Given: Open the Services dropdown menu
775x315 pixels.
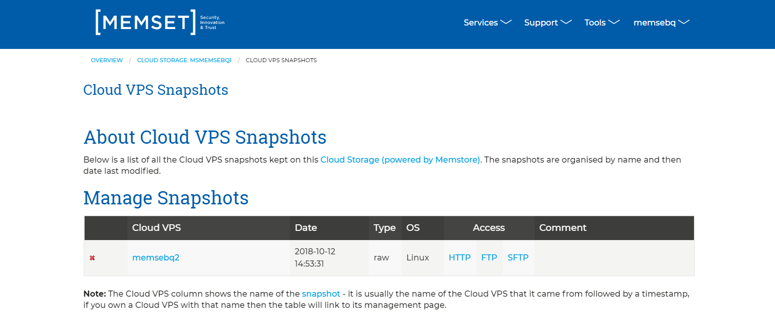Looking at the screenshot, I should tap(487, 22).
